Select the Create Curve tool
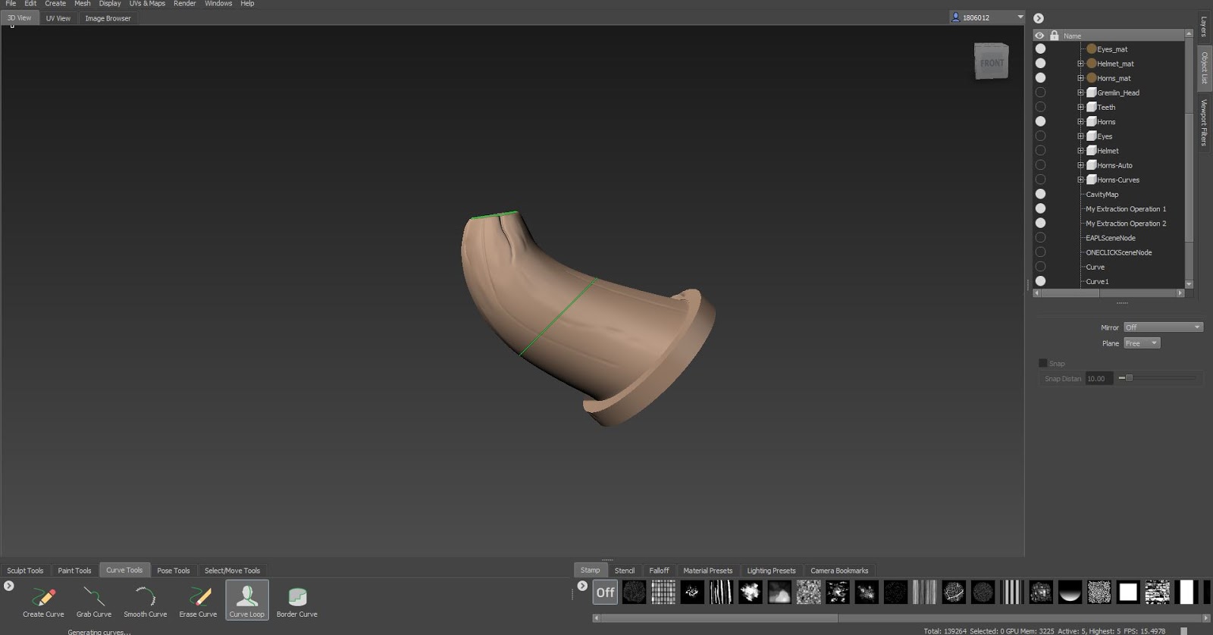The image size is (1213, 635). 43,602
